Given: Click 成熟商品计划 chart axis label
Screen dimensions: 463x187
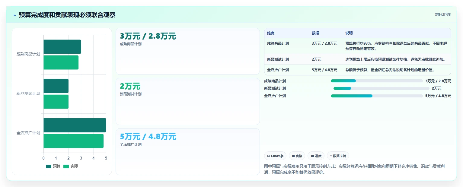Looking at the screenshot, I should (28, 54).
